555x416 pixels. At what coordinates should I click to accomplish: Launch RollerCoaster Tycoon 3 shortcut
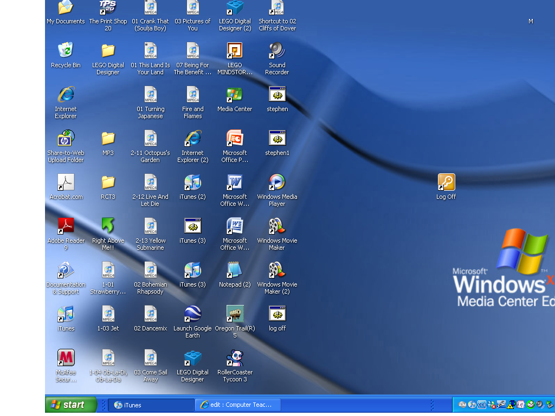pyautogui.click(x=235, y=366)
